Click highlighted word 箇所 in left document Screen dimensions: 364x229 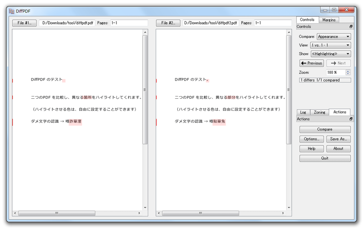click(88, 97)
